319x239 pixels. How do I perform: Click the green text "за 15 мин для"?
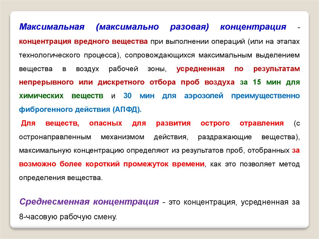pyautogui.click(x=270, y=82)
